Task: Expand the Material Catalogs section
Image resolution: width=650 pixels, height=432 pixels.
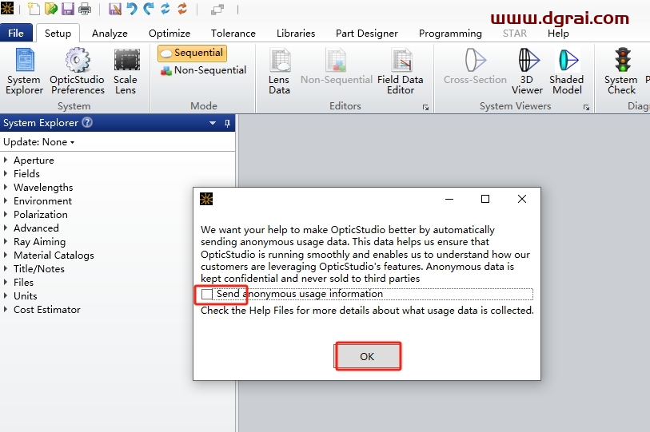Action: point(6,256)
